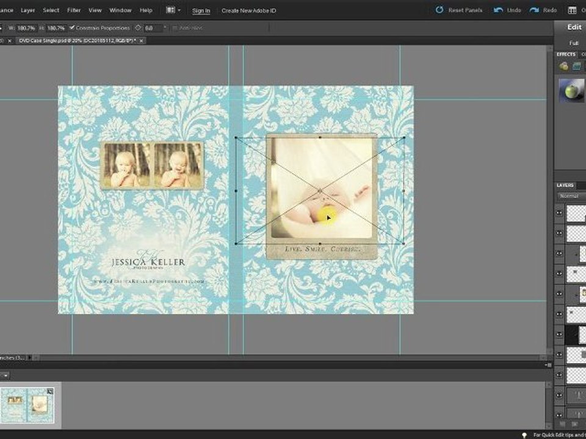Select the Full edit mode
Screen dimensions: 586x439
point(574,43)
